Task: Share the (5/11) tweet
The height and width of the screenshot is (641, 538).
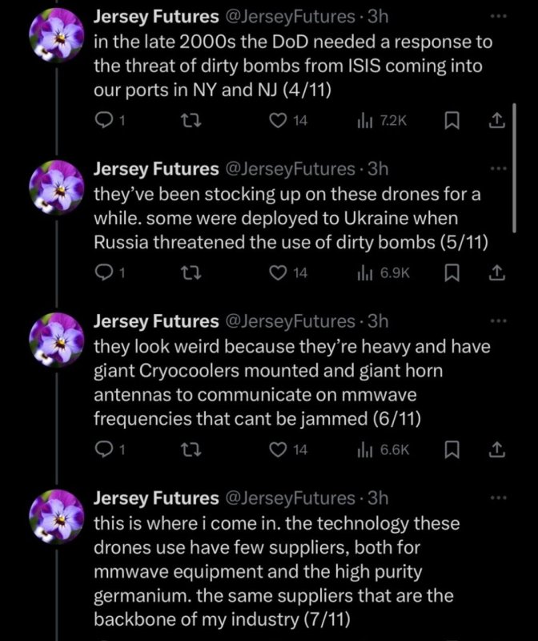Action: click(496, 273)
